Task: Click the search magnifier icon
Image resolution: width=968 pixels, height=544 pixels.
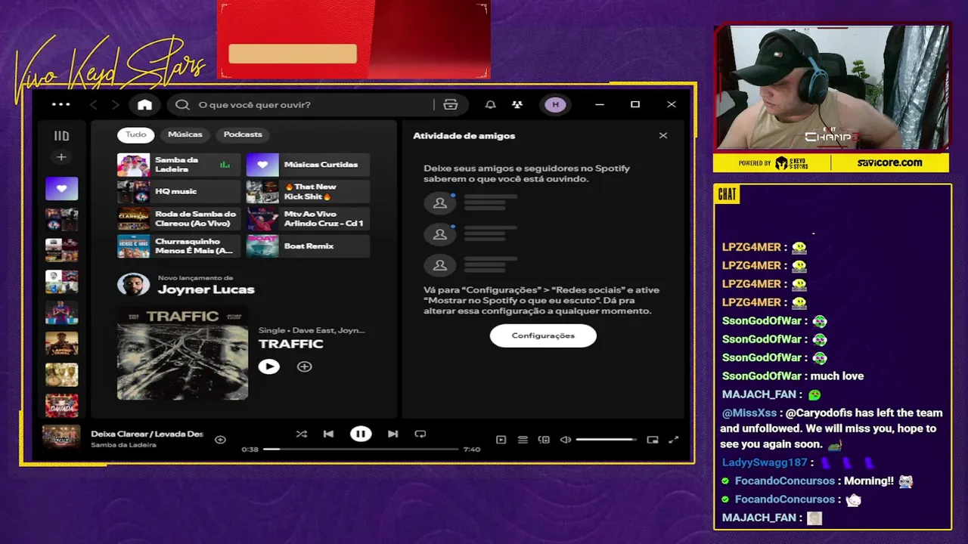Action: (x=182, y=104)
